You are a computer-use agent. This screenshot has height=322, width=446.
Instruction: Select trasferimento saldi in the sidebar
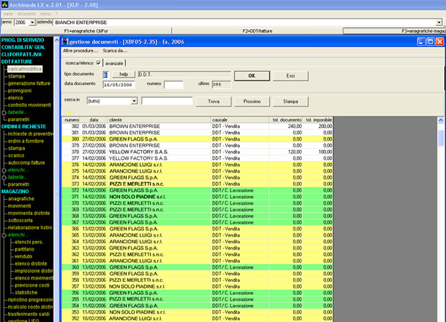tap(28, 314)
